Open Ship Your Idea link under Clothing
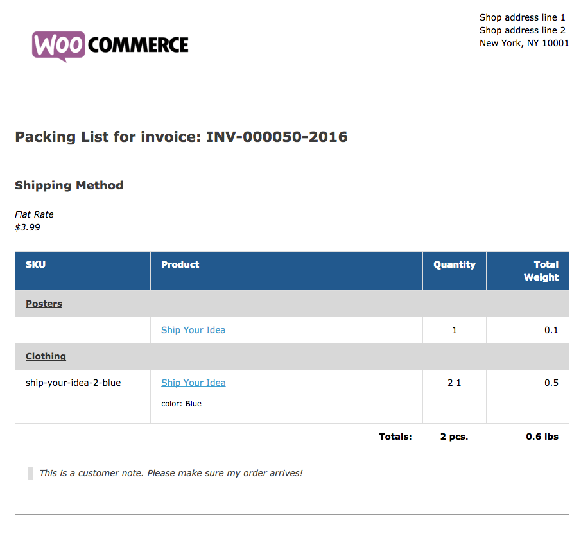581x545 pixels. 193,383
